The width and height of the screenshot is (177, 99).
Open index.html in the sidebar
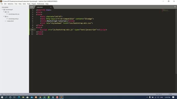point(11,21)
